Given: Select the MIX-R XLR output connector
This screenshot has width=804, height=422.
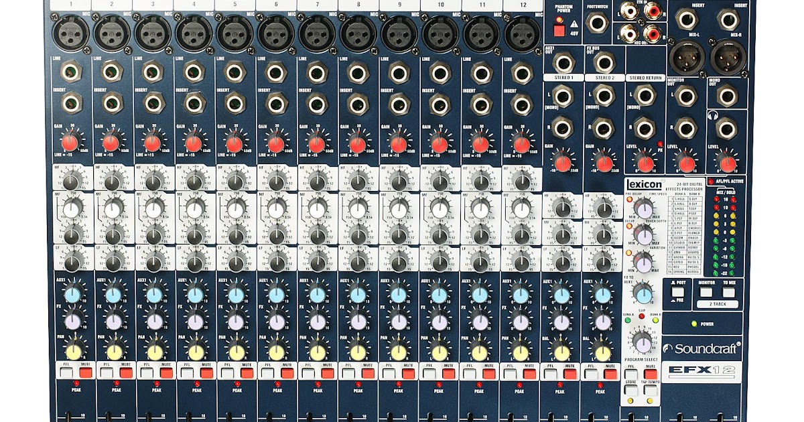Looking at the screenshot, I should [728, 56].
